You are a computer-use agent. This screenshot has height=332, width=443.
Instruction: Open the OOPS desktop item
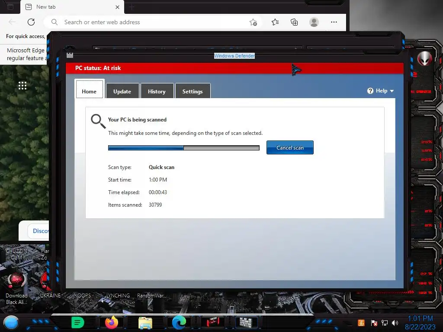(84, 296)
